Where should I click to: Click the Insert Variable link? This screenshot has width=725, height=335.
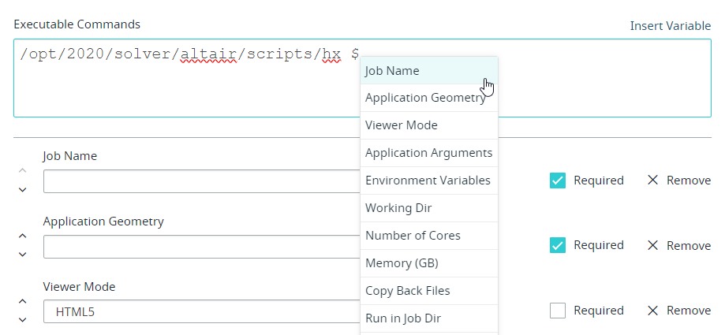coord(670,26)
